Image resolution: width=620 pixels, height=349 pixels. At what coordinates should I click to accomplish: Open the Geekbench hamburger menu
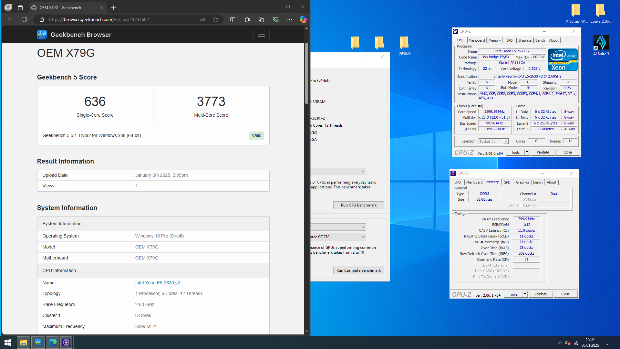(x=262, y=35)
